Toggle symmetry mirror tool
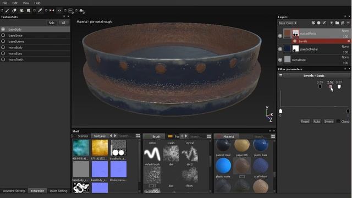The width and height of the screenshot is (352, 198). point(52,10)
